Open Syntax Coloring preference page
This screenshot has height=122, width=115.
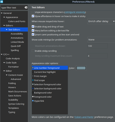click(x=16, y=104)
